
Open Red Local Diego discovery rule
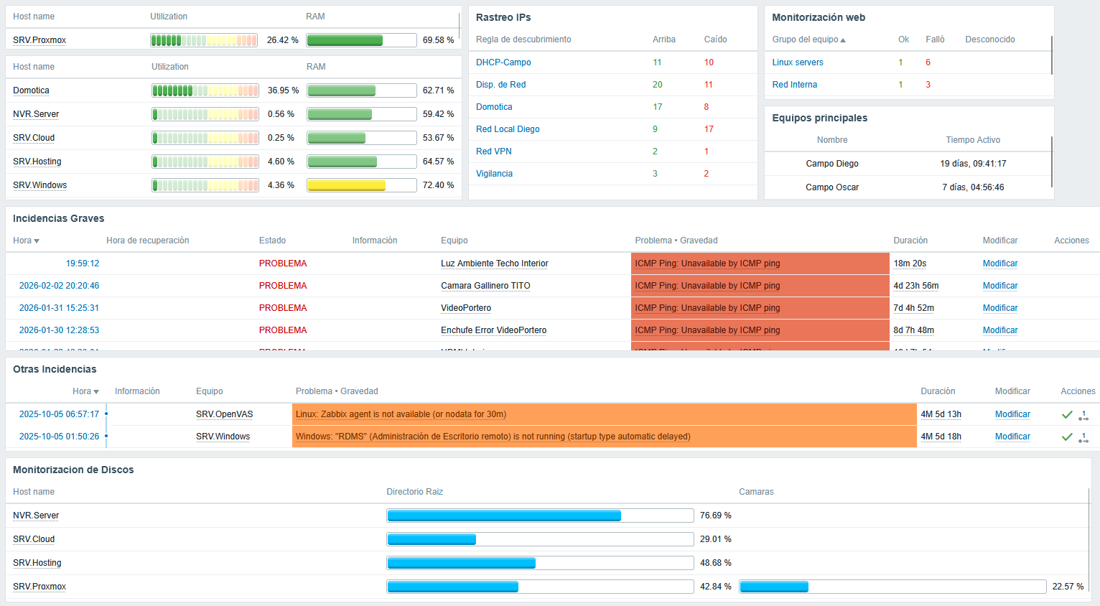tap(508, 129)
